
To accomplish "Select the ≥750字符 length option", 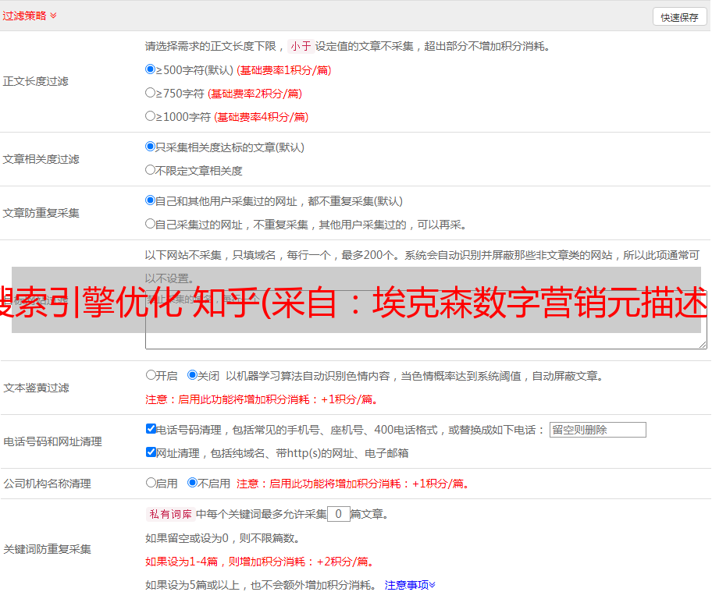I will [151, 93].
